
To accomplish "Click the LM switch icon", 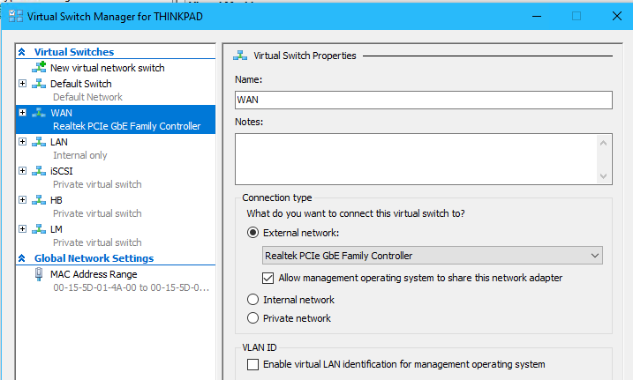I will tap(39, 229).
